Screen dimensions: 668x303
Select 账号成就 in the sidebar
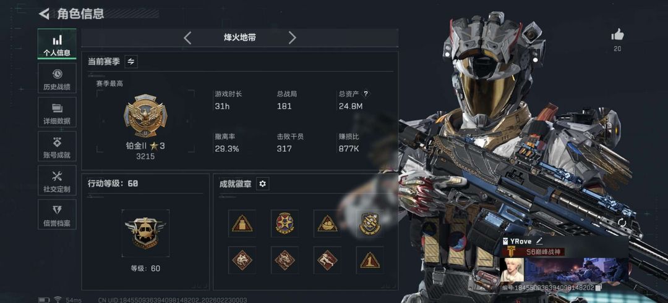click(57, 146)
